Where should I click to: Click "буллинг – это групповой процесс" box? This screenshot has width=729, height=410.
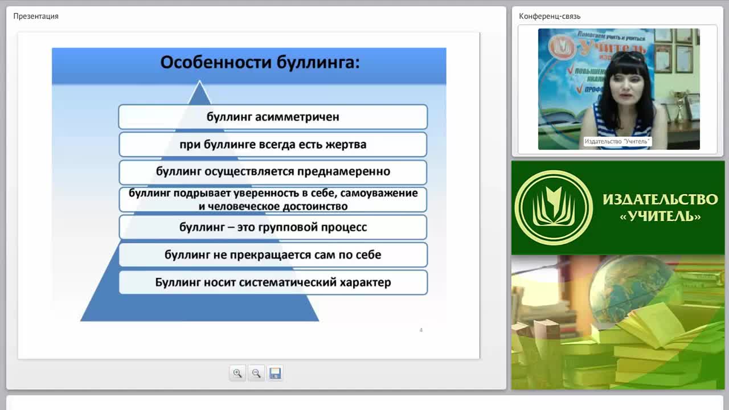tap(273, 227)
